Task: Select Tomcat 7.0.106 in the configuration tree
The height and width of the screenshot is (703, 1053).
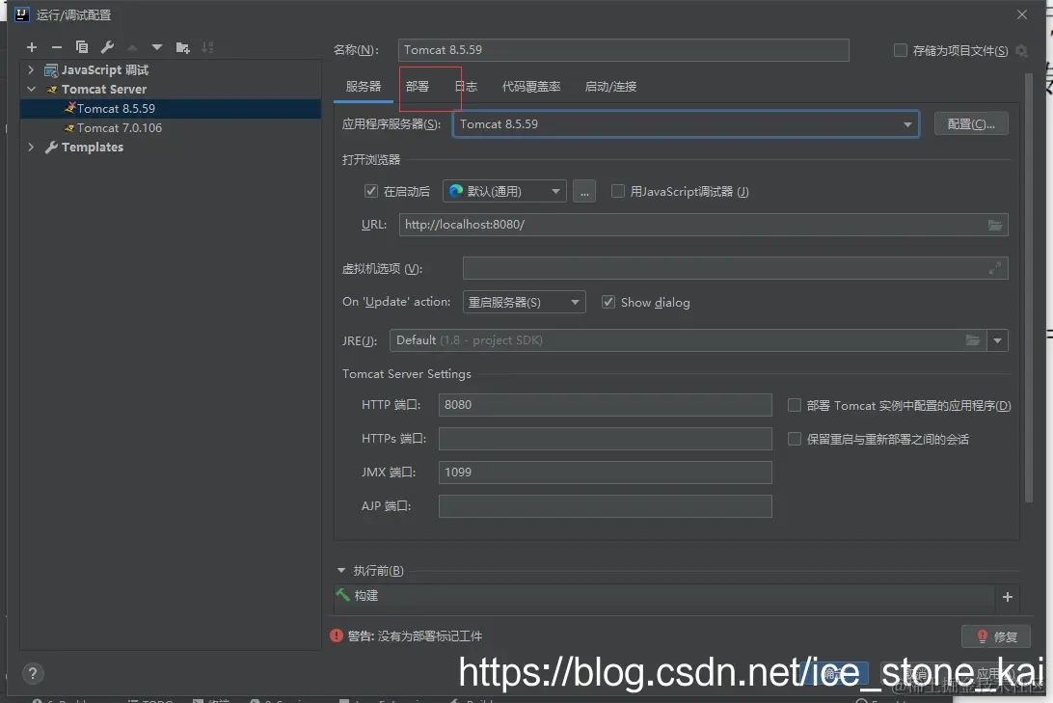Action: (x=171, y=127)
